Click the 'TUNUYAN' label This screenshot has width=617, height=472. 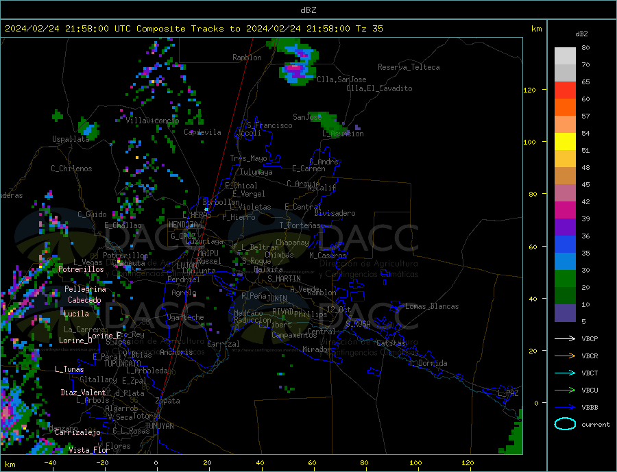click(159, 426)
